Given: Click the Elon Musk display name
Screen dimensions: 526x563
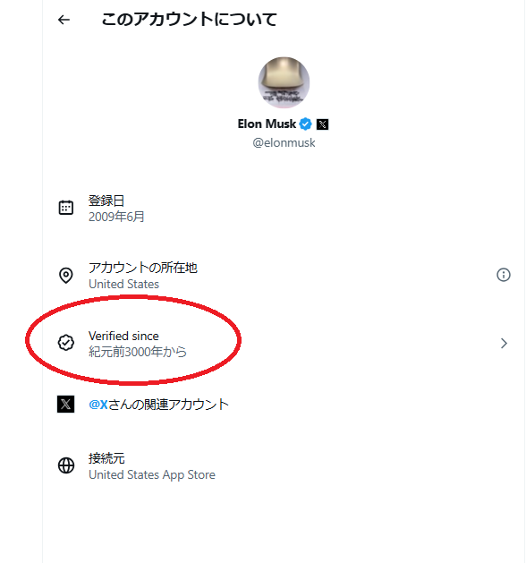Looking at the screenshot, I should (267, 124).
